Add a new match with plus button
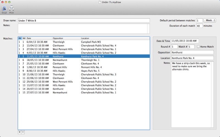 point(20,132)
